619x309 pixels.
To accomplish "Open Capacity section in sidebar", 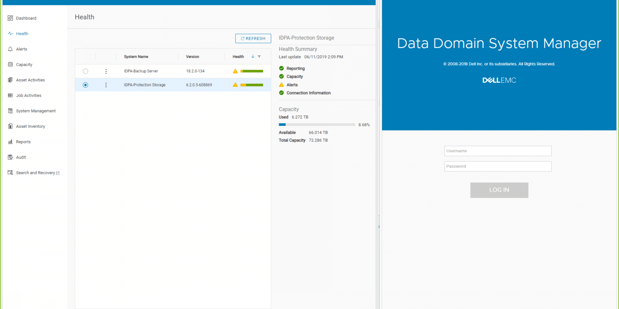I will (x=24, y=65).
